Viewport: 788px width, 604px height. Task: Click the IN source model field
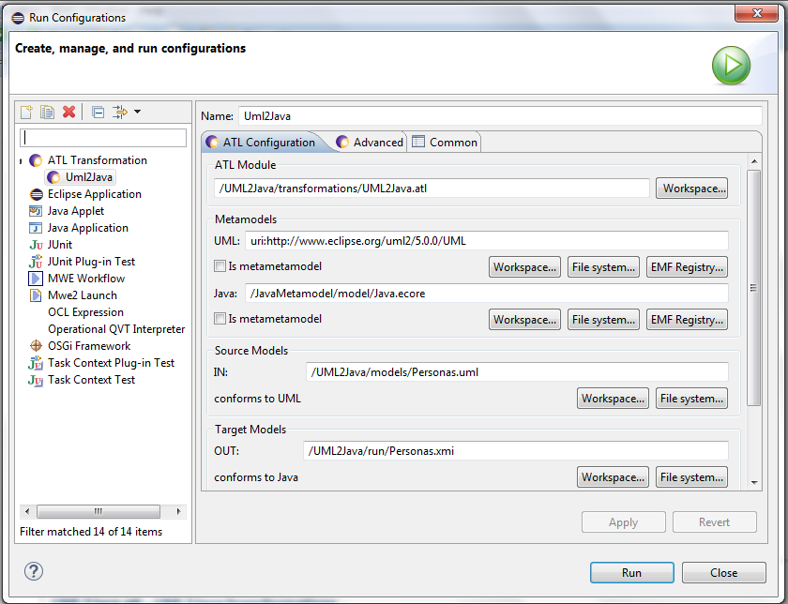[x=517, y=372]
